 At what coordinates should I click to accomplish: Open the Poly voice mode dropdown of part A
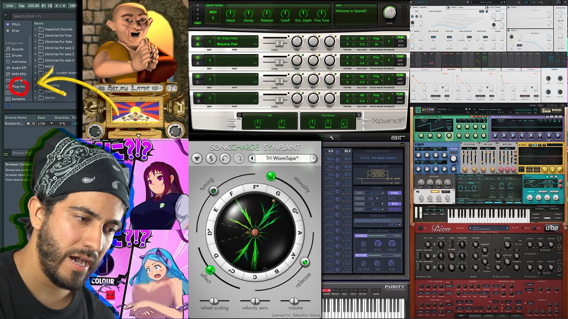click(x=376, y=39)
